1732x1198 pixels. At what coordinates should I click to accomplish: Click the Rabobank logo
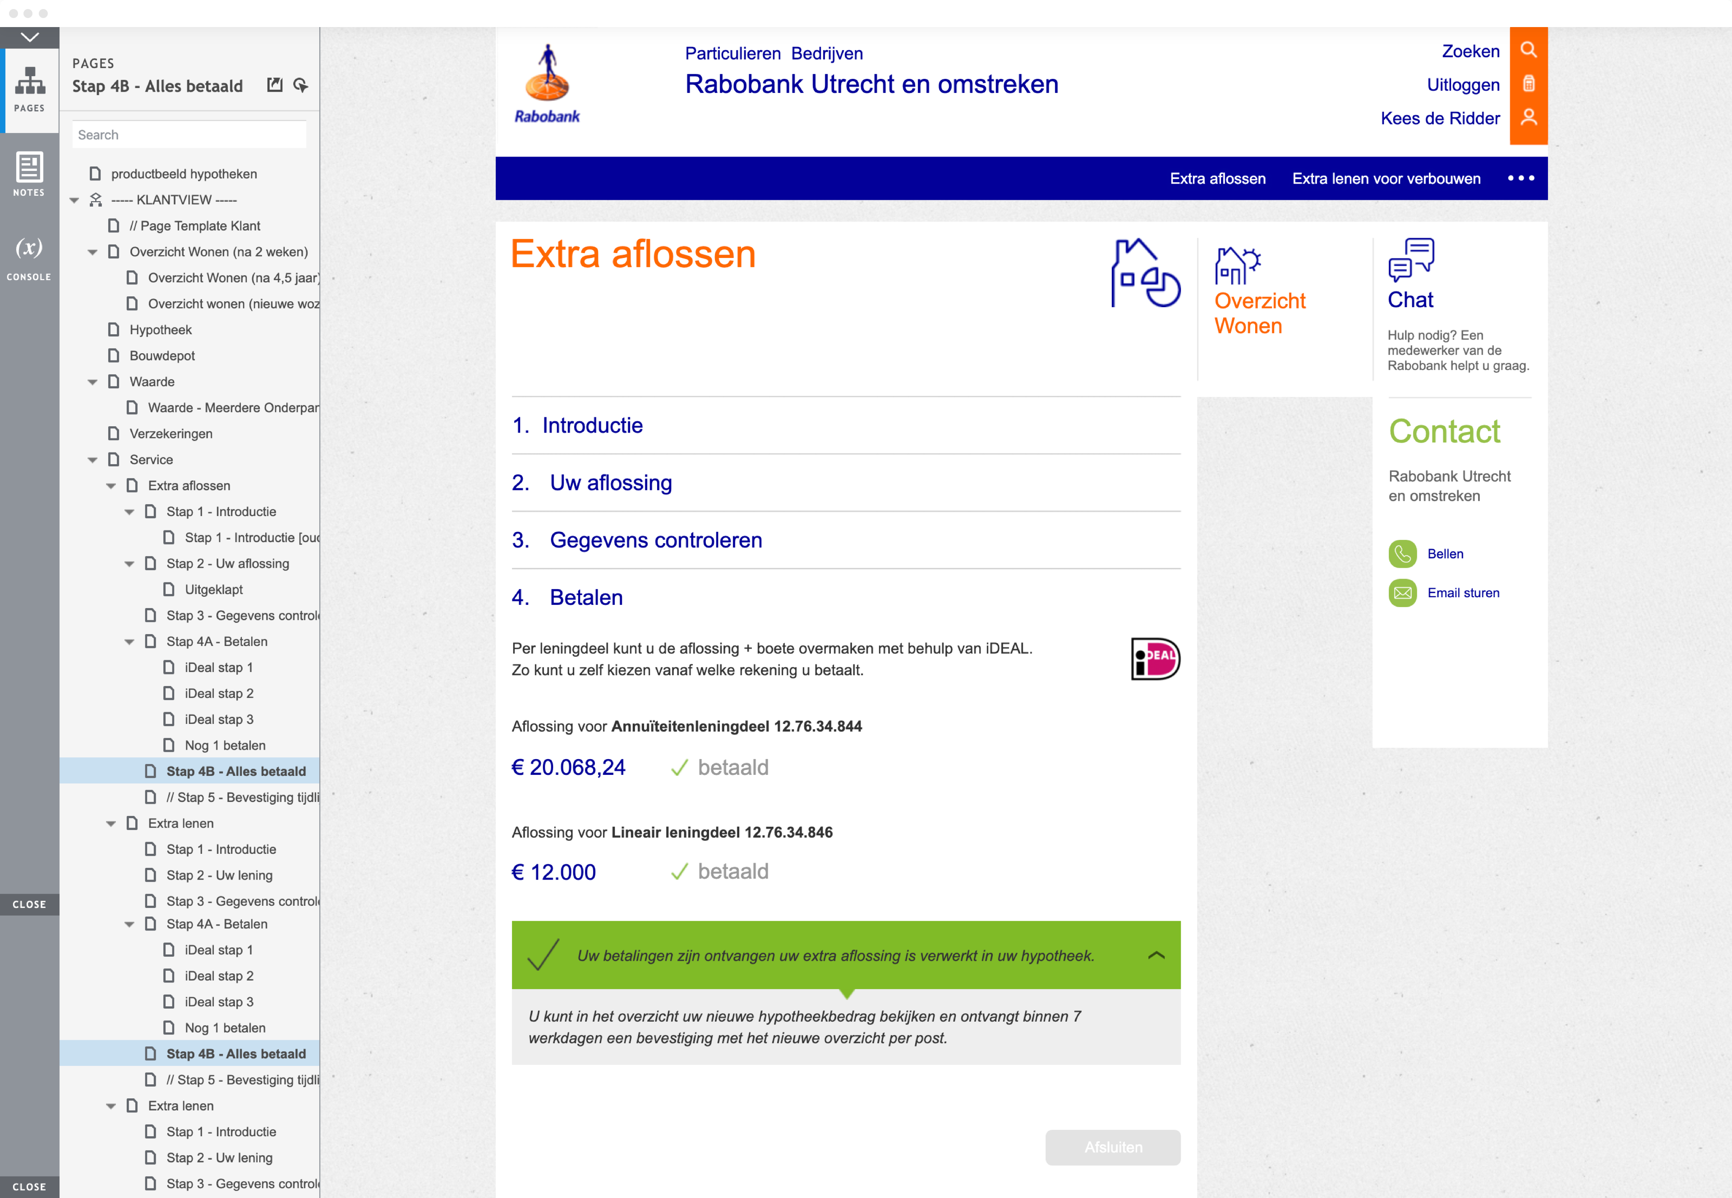547,83
